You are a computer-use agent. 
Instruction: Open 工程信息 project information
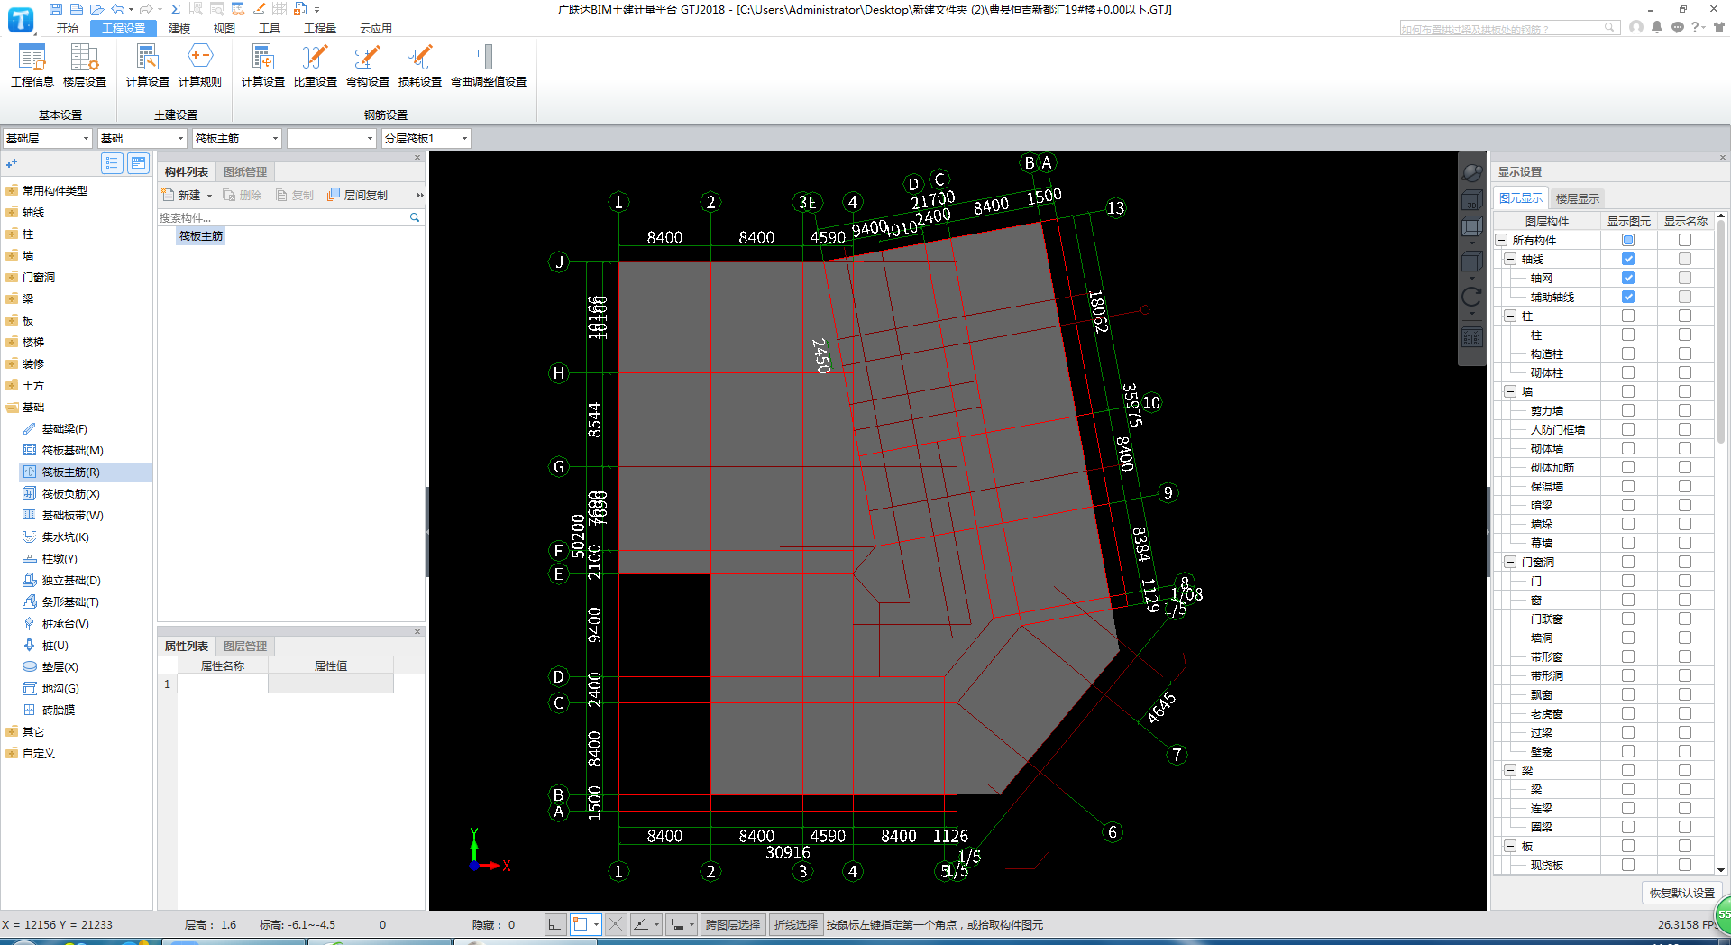(x=32, y=66)
